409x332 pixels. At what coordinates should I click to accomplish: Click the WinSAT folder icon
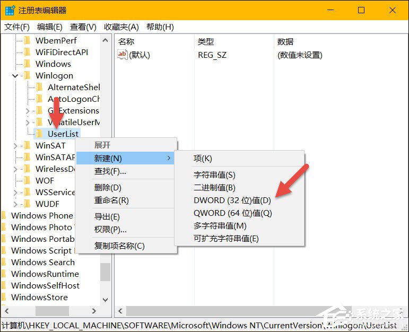[x=27, y=146]
